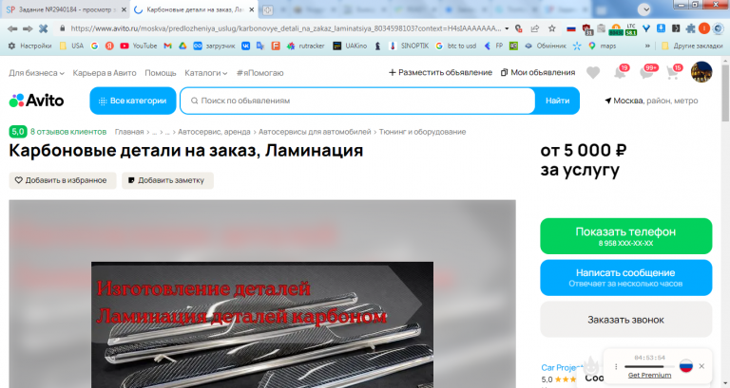Click the Avito logo
This screenshot has width=730, height=388.
click(x=36, y=101)
